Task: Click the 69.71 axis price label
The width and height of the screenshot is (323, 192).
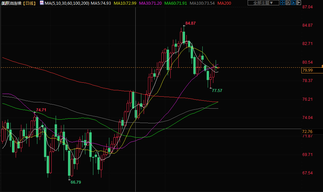Action: click(x=308, y=155)
